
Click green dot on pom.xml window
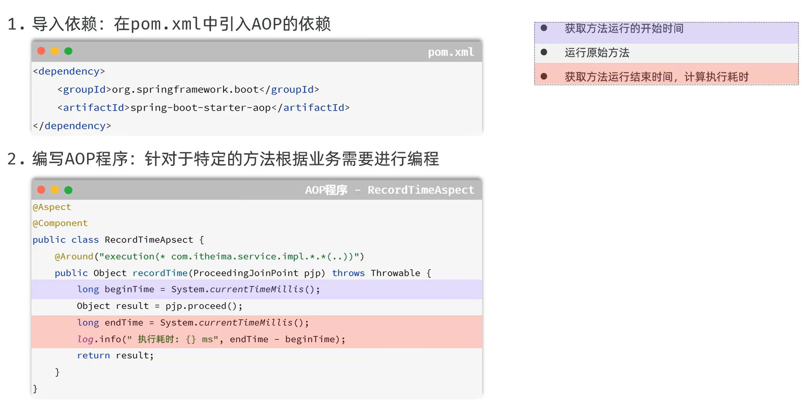click(x=68, y=51)
